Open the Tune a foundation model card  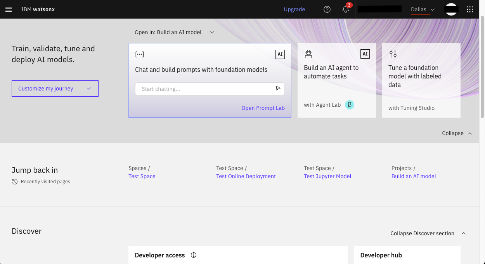421,80
